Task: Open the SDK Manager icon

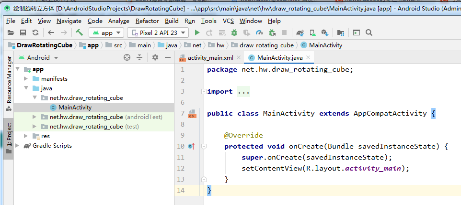Action: 325,32
